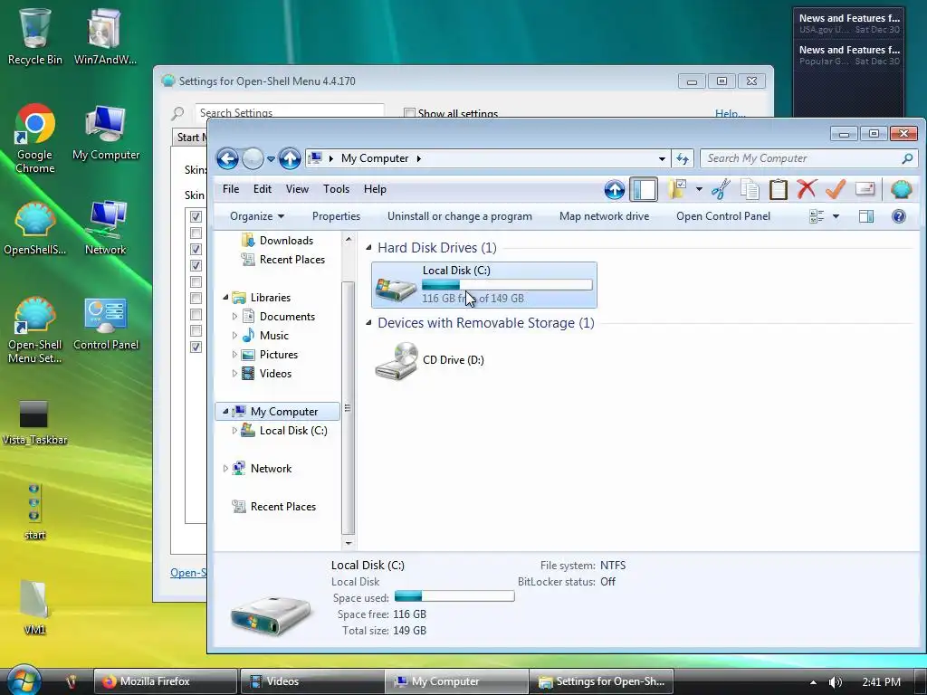927x695 pixels.
Task: Select the Local Disk (C:) drive tile
Action: [x=484, y=285]
